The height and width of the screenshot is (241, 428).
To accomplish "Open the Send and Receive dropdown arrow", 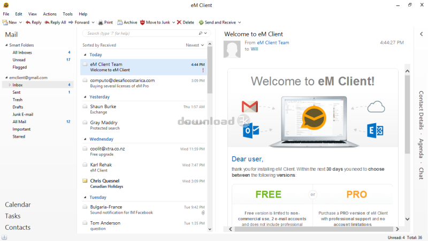I will pos(239,22).
